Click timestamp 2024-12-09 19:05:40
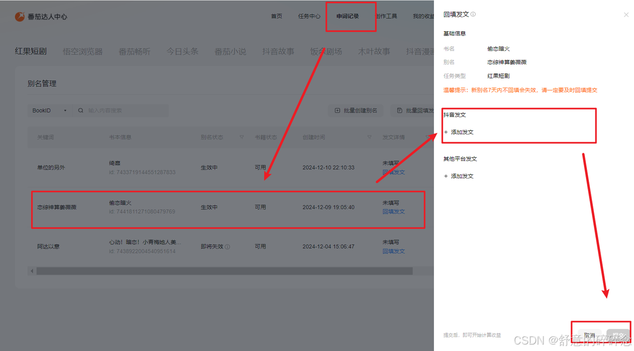This screenshot has height=351, width=634. [x=328, y=207]
